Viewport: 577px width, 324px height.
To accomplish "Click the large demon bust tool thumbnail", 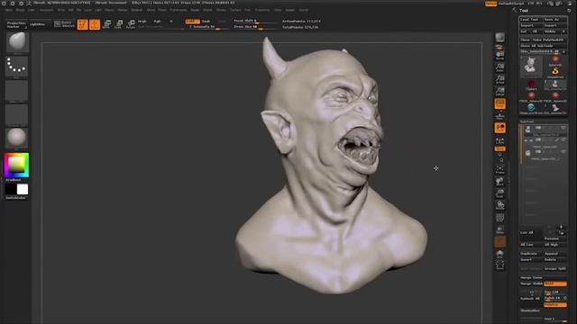I will [x=531, y=66].
